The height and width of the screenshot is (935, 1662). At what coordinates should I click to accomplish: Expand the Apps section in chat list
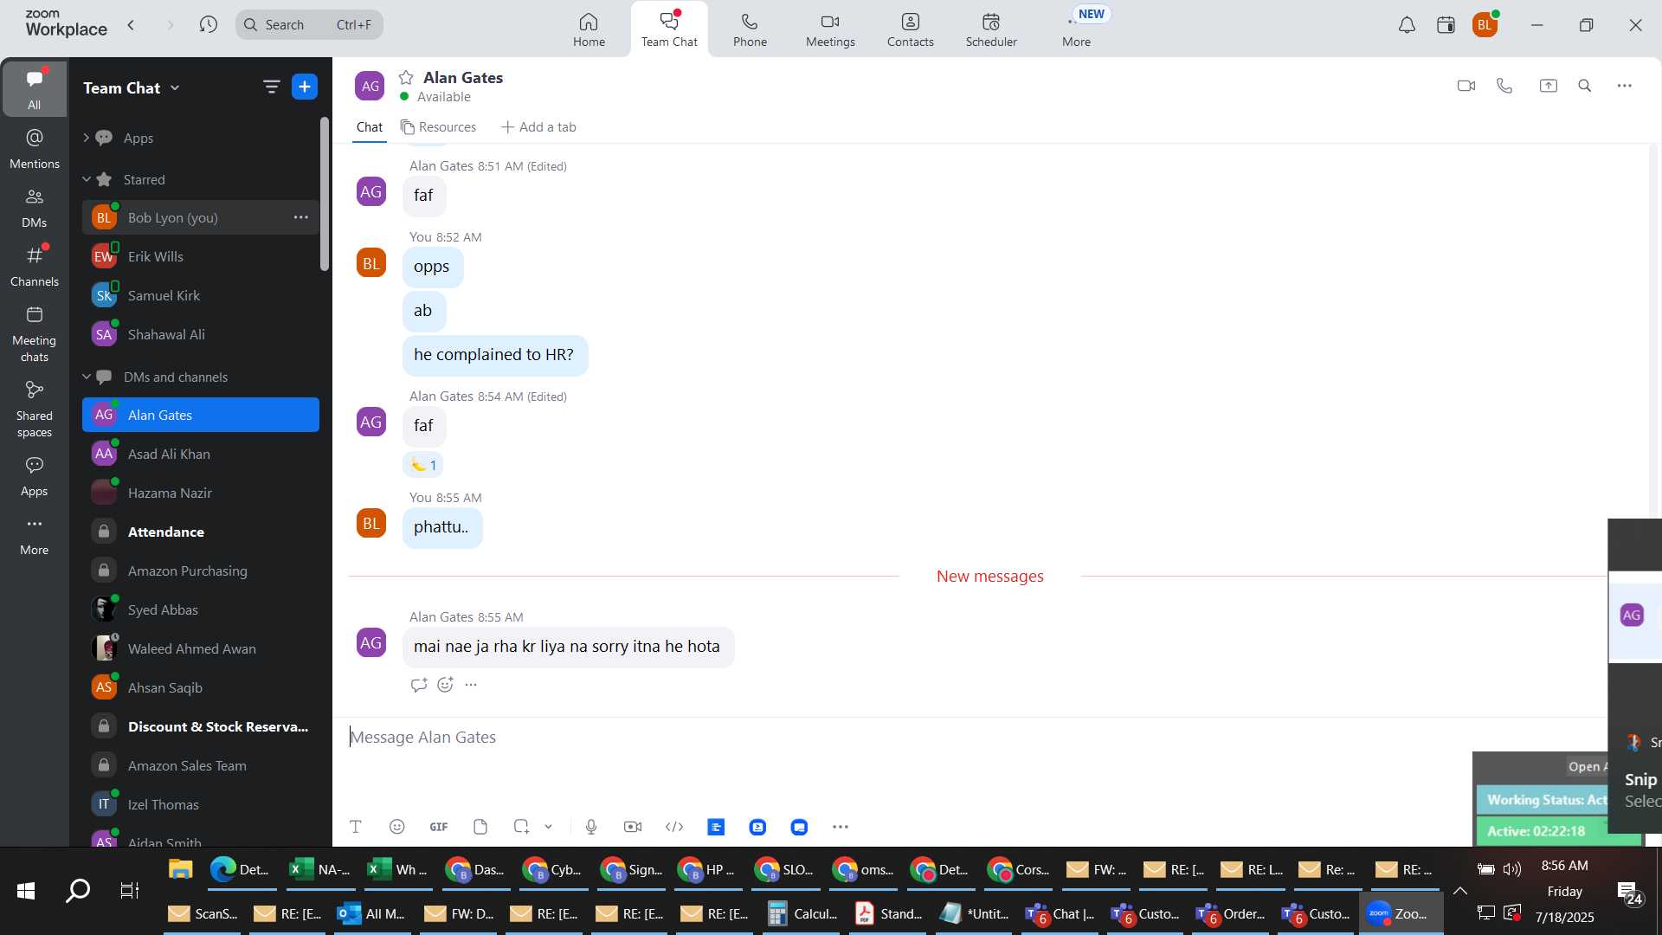click(86, 138)
